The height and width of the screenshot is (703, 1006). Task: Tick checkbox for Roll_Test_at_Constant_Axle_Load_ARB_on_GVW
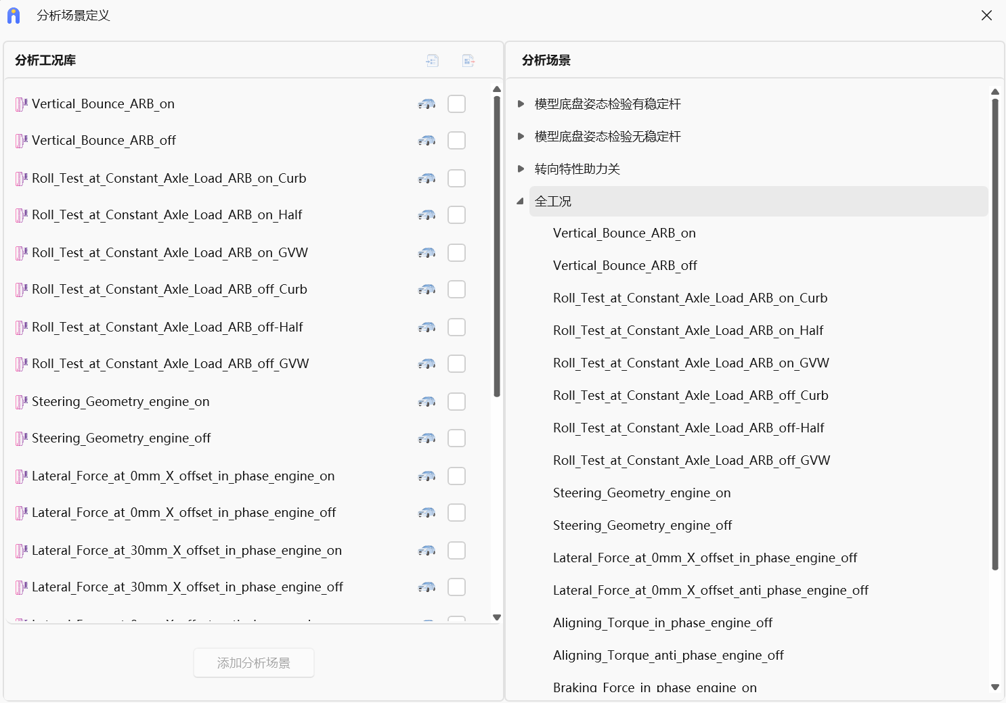click(457, 253)
